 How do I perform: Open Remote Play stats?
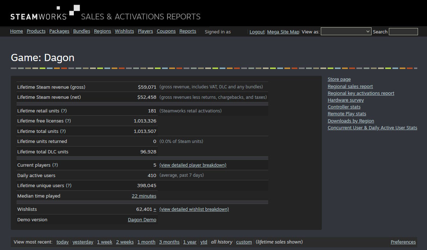(x=347, y=114)
